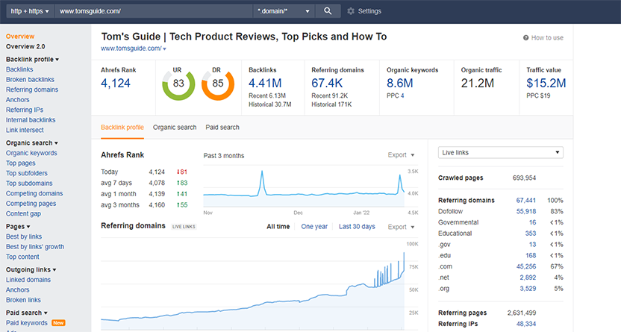Click Referring domains value 67.4K
The width and height of the screenshot is (621, 332).
coord(327,84)
